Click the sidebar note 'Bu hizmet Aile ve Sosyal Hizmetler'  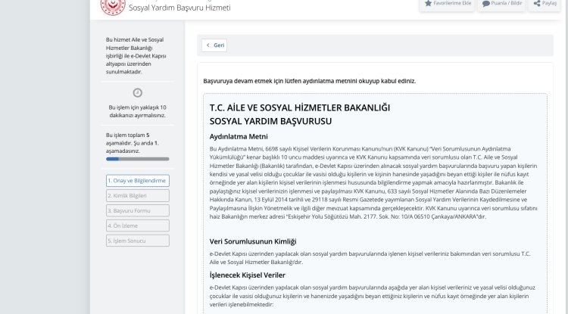136,56
